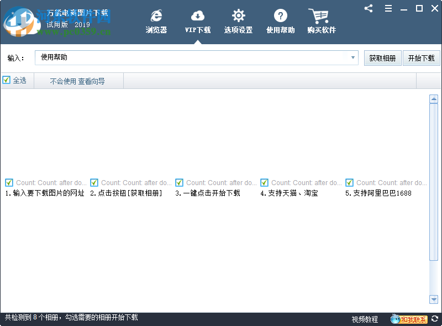Uncheck album 1 输入要下载图片的网址
Image resolution: width=442 pixels, height=326 pixels.
[x=9, y=183]
